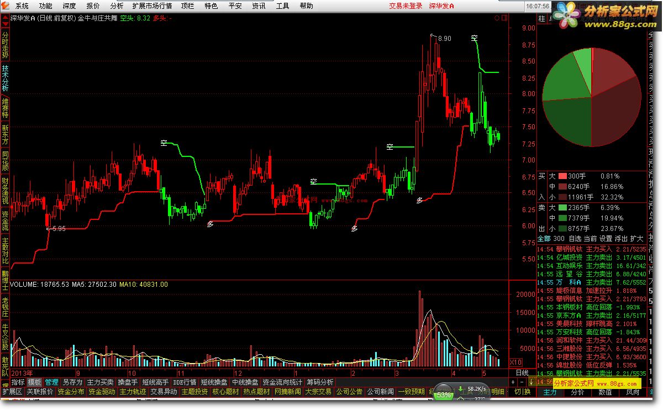This screenshot has width=663, height=410.
Task: Click the 数值 tab in right panel
Action: point(605,392)
